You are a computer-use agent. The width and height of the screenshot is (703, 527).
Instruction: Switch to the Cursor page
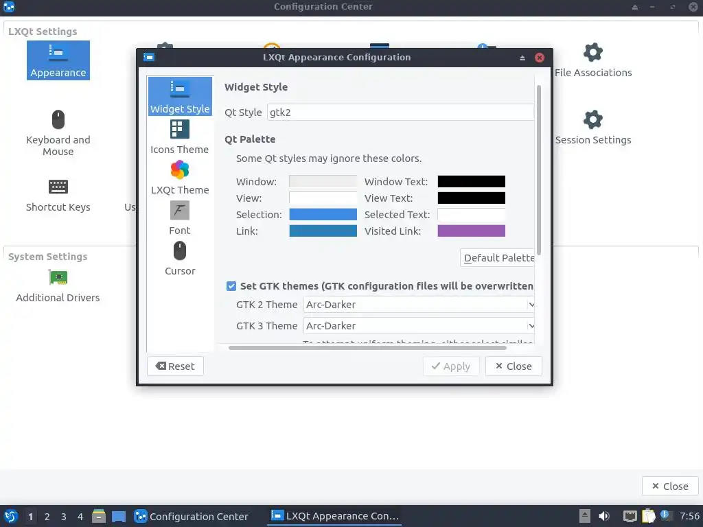click(180, 259)
